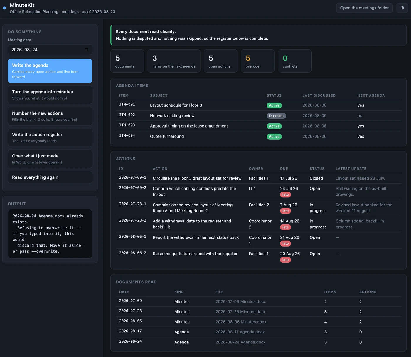Screen dimensions: 411x357
Task: Click the MinuteKit blue dot logo
Action: [4, 8]
